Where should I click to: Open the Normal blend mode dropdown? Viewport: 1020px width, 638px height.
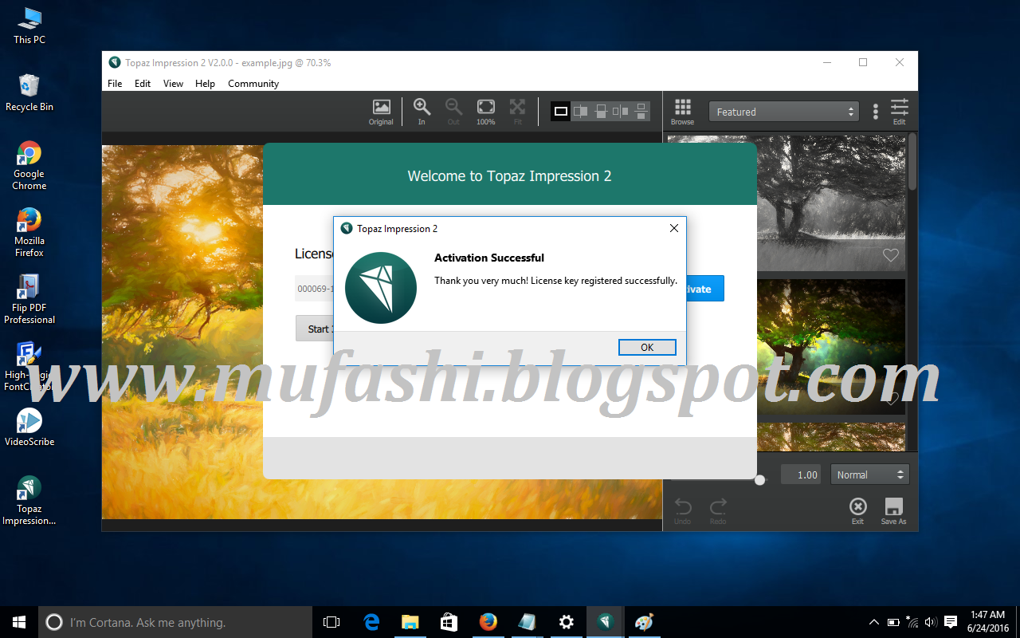coord(869,475)
